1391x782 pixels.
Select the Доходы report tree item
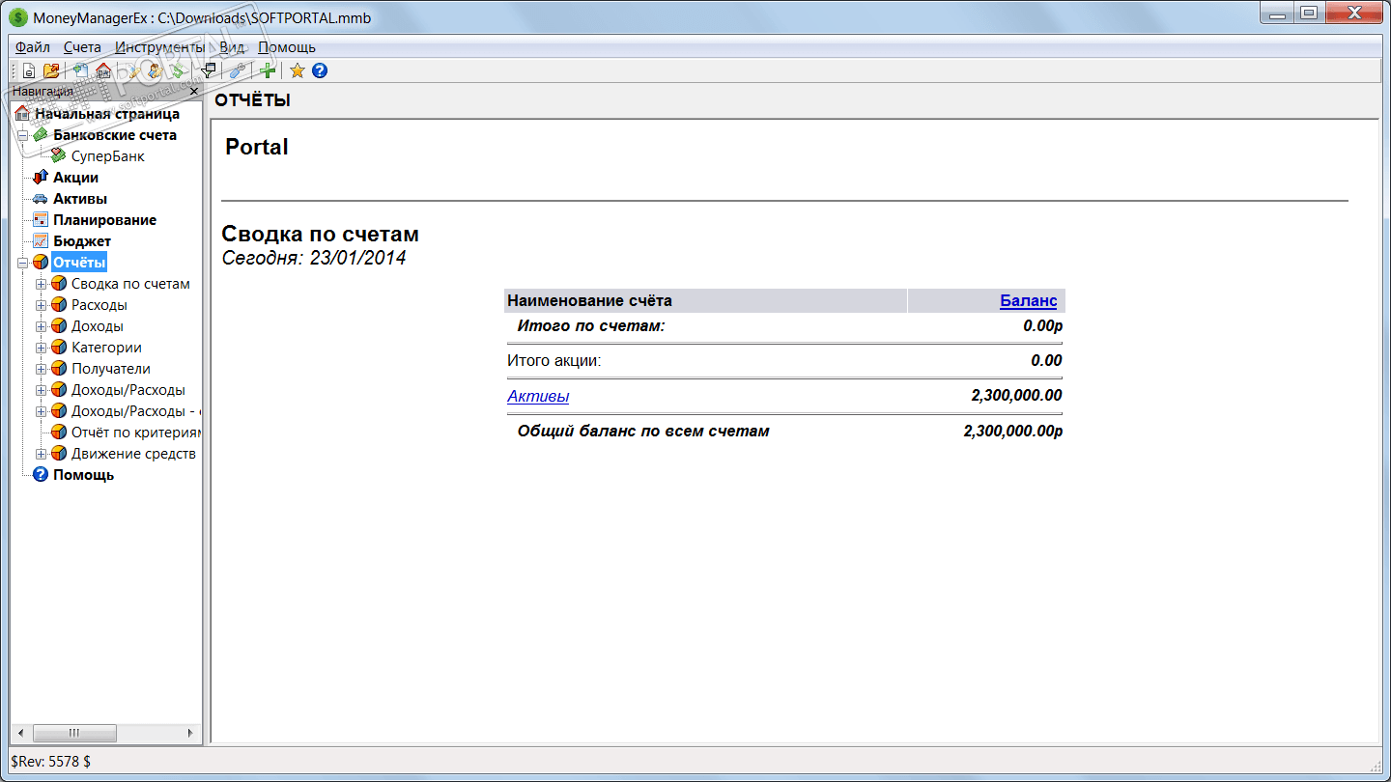point(98,326)
